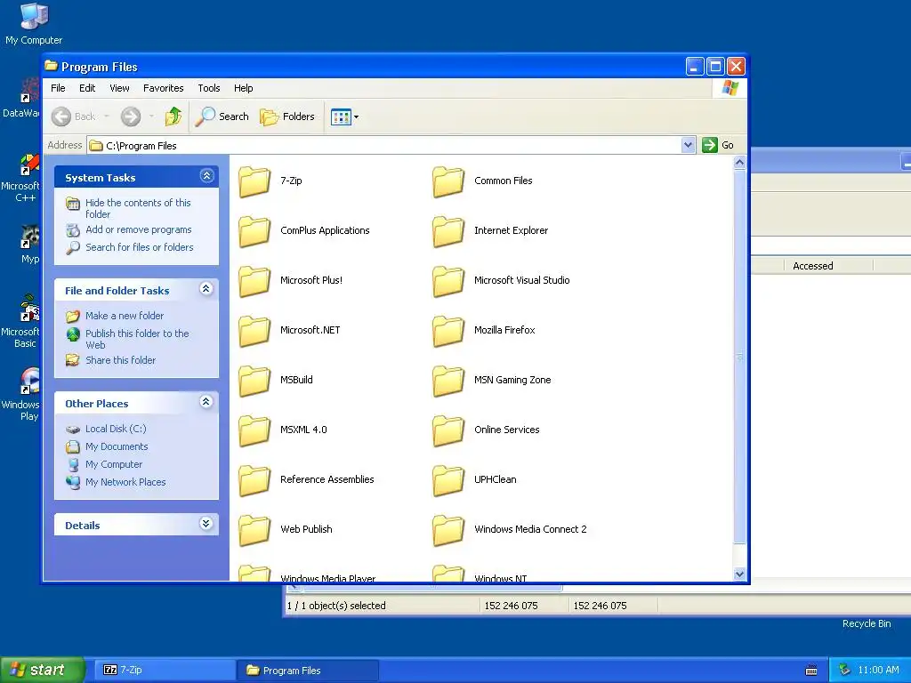Select the Internet Explorer folder icon

point(448,232)
